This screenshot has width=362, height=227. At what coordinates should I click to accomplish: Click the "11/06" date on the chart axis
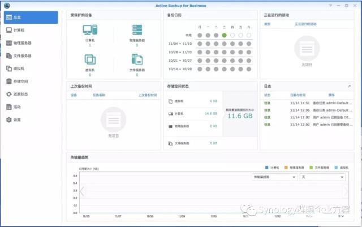click(x=86, y=216)
